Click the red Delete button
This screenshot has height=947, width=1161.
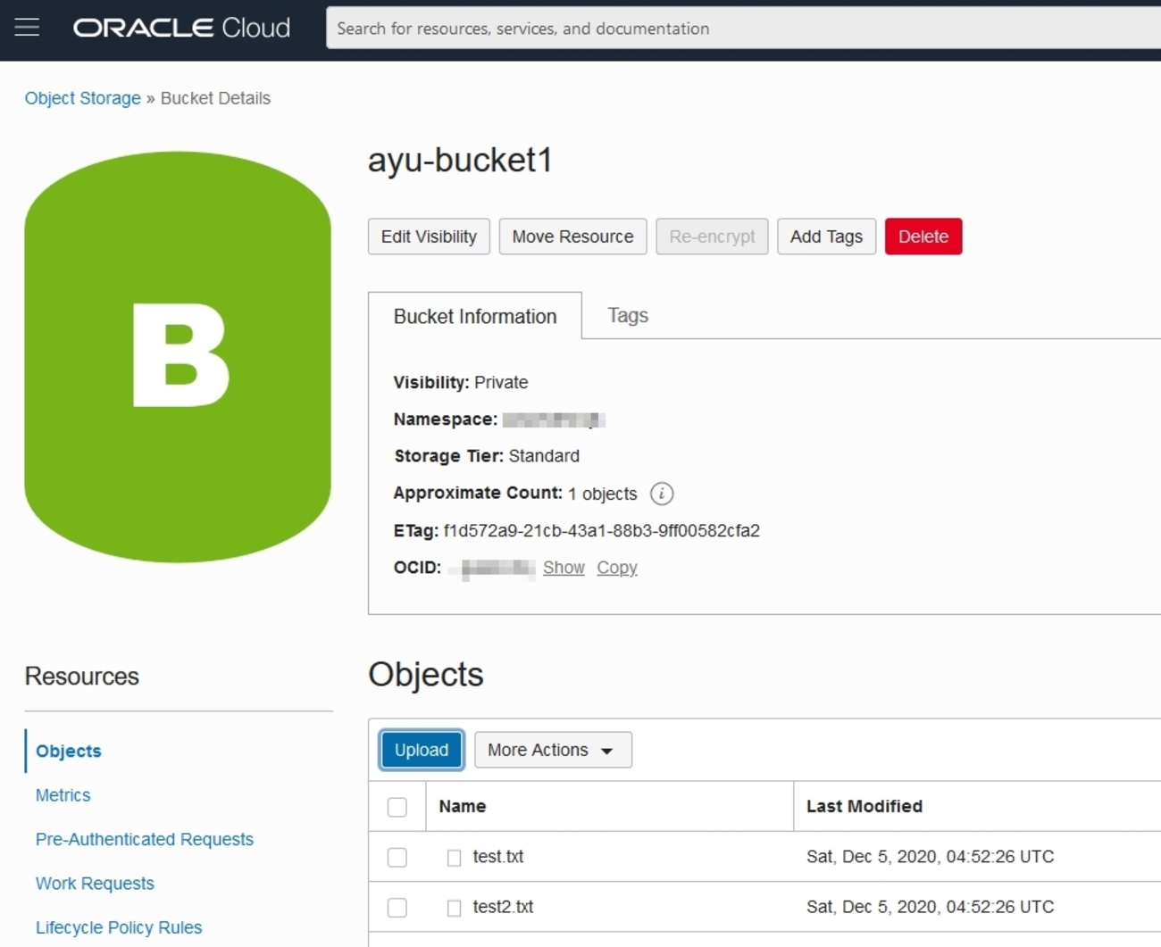923,237
